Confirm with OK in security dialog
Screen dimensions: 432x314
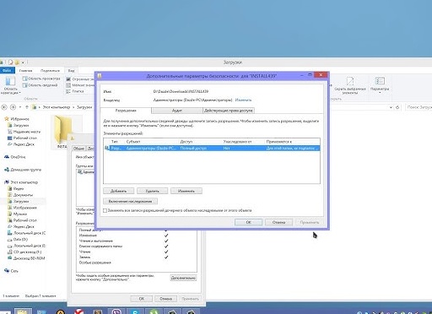[248, 222]
